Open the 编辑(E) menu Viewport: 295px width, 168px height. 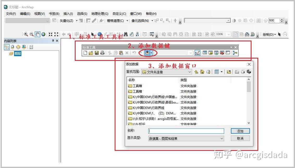tap(25, 14)
